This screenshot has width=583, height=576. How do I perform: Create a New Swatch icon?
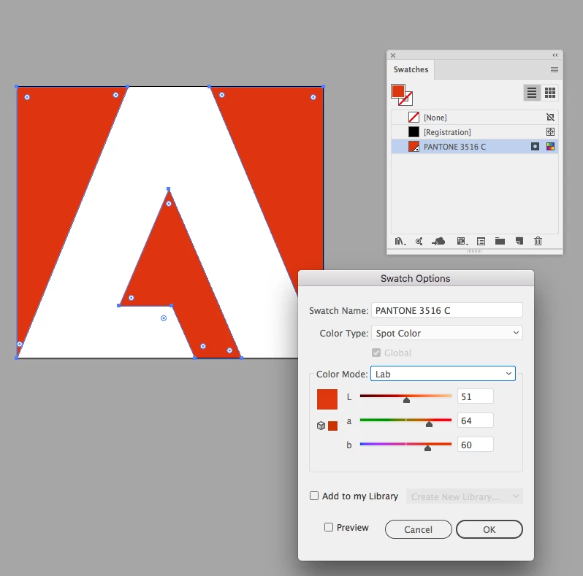pyautogui.click(x=519, y=242)
